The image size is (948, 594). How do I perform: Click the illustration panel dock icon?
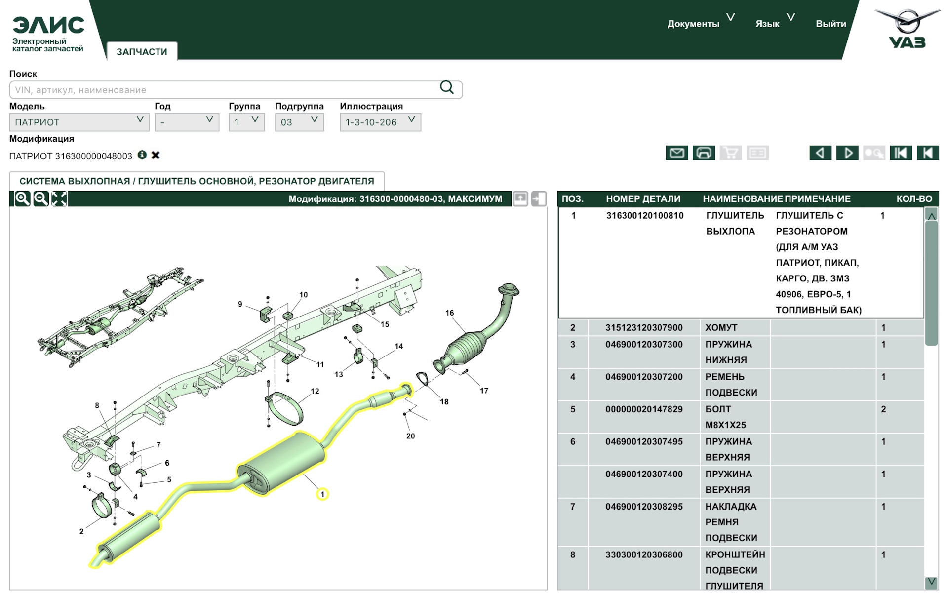pos(539,198)
